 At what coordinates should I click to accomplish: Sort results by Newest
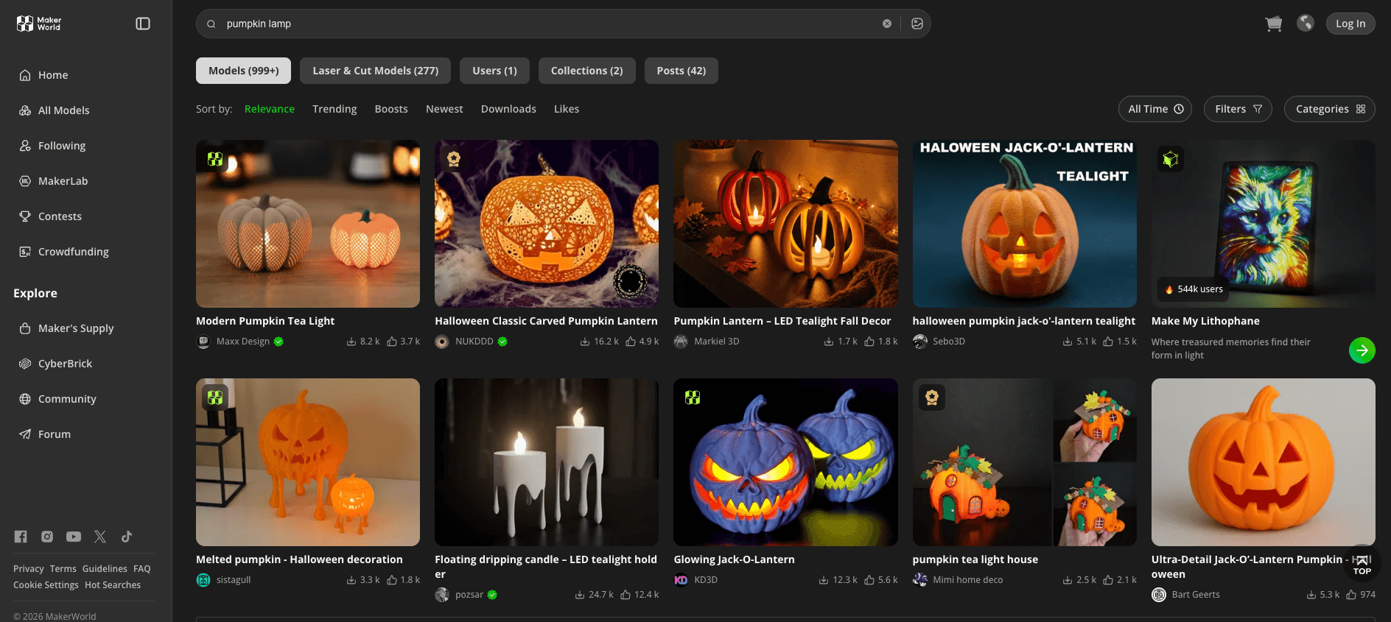pos(444,109)
